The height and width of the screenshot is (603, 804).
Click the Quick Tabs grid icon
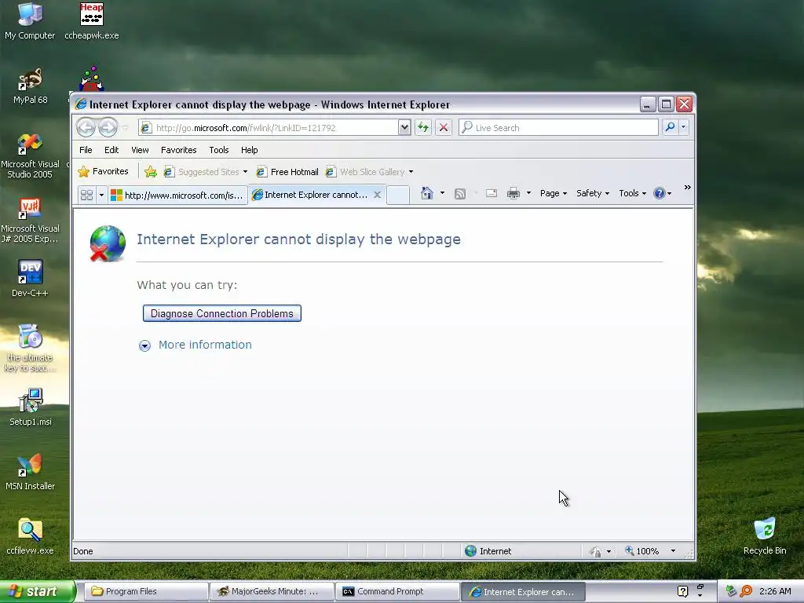[x=86, y=195]
